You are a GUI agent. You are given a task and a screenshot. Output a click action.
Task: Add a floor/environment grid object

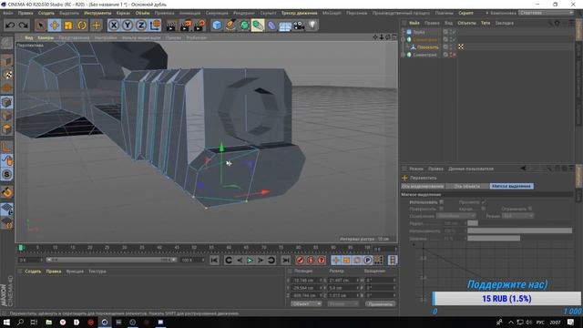(x=285, y=26)
